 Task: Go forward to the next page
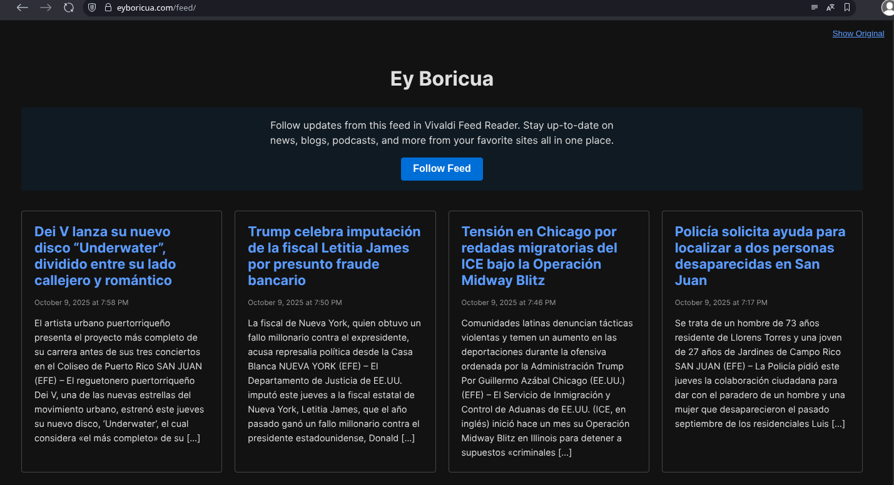[46, 7]
